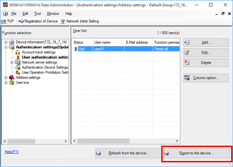Minimize the inner document window
The image size is (233, 167).
[x=217, y=14]
